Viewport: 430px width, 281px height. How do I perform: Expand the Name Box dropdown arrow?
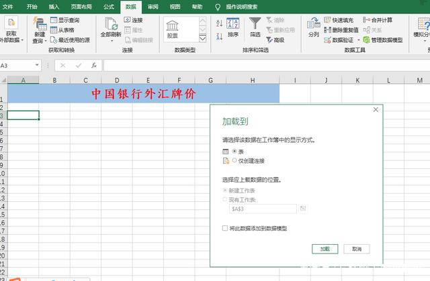click(x=46, y=65)
